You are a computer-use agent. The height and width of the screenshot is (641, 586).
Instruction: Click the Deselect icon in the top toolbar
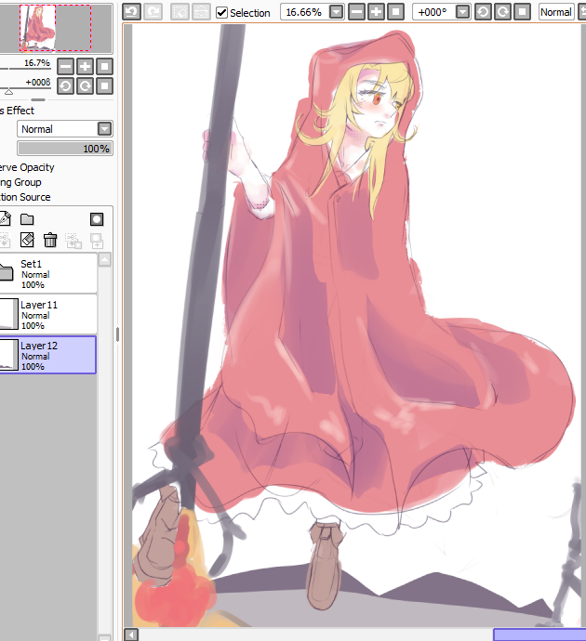pos(180,12)
